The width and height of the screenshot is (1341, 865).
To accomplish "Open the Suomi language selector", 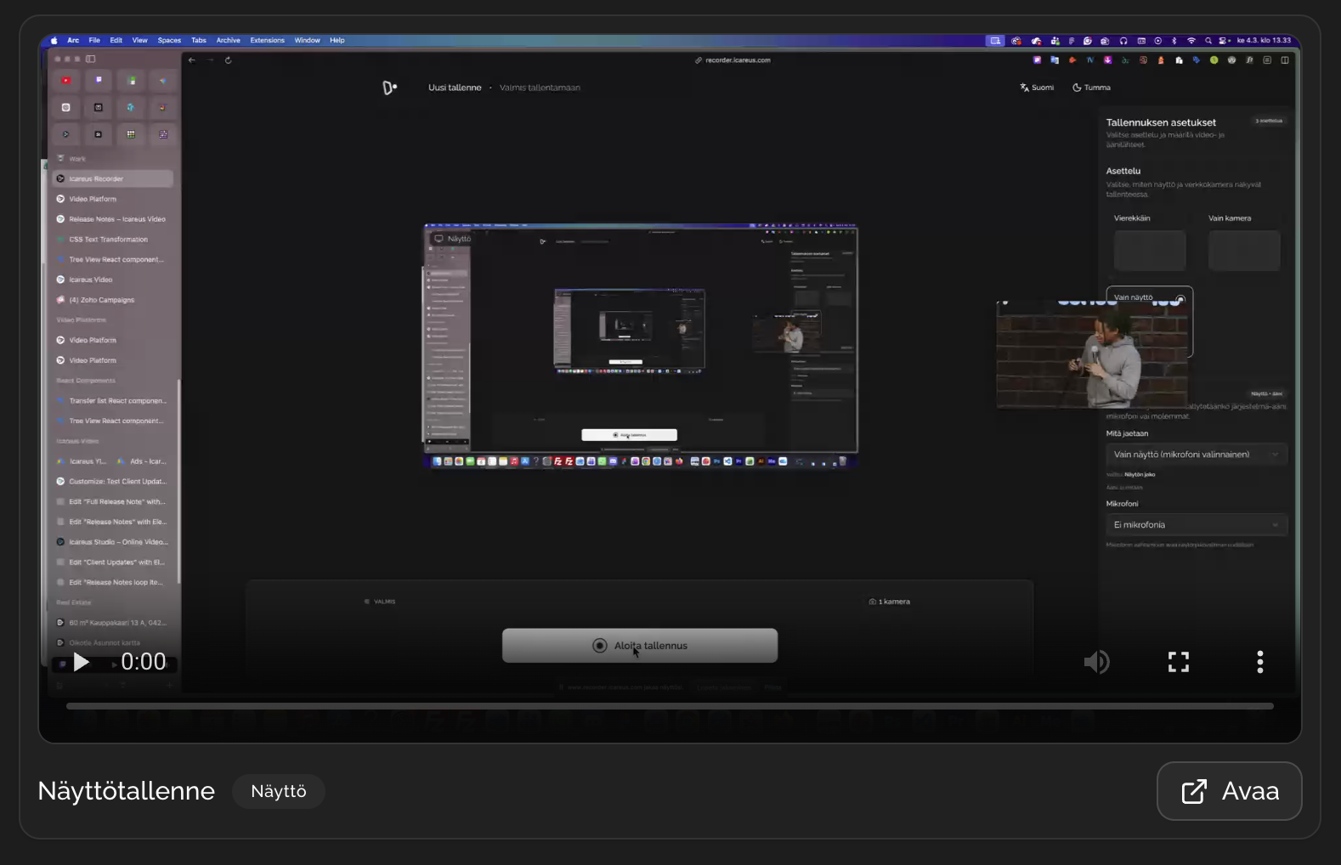I will pyautogui.click(x=1037, y=88).
